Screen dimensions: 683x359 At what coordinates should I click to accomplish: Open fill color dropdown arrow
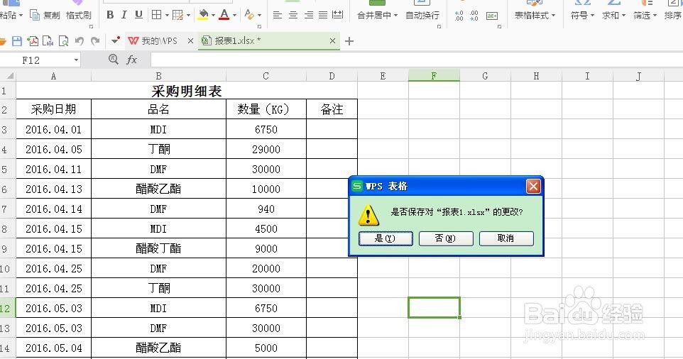(x=213, y=16)
